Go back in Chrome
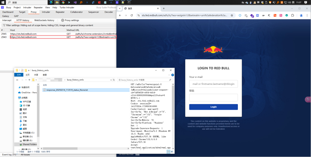Image resolution: width=311 pixels, height=157 pixels. coord(120,15)
